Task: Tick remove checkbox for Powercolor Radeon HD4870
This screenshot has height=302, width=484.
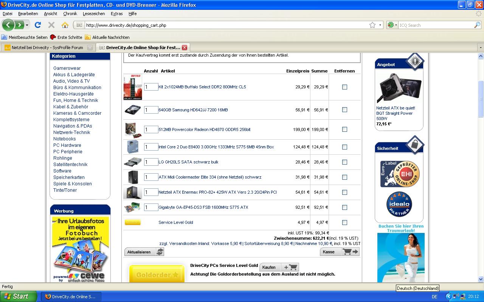Action: pos(344,129)
